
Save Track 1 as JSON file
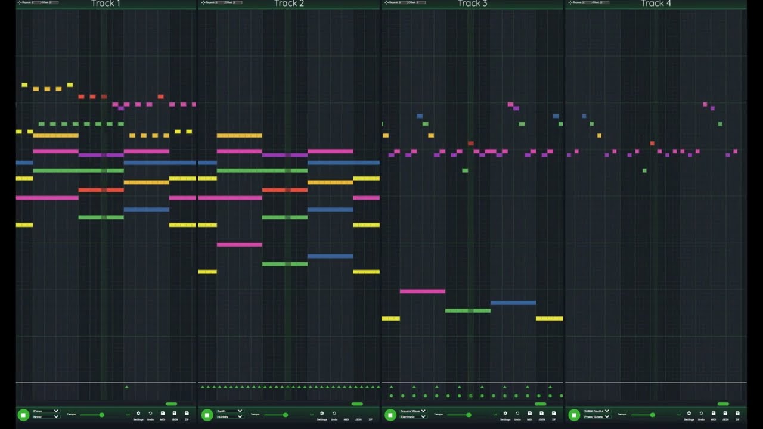point(175,413)
